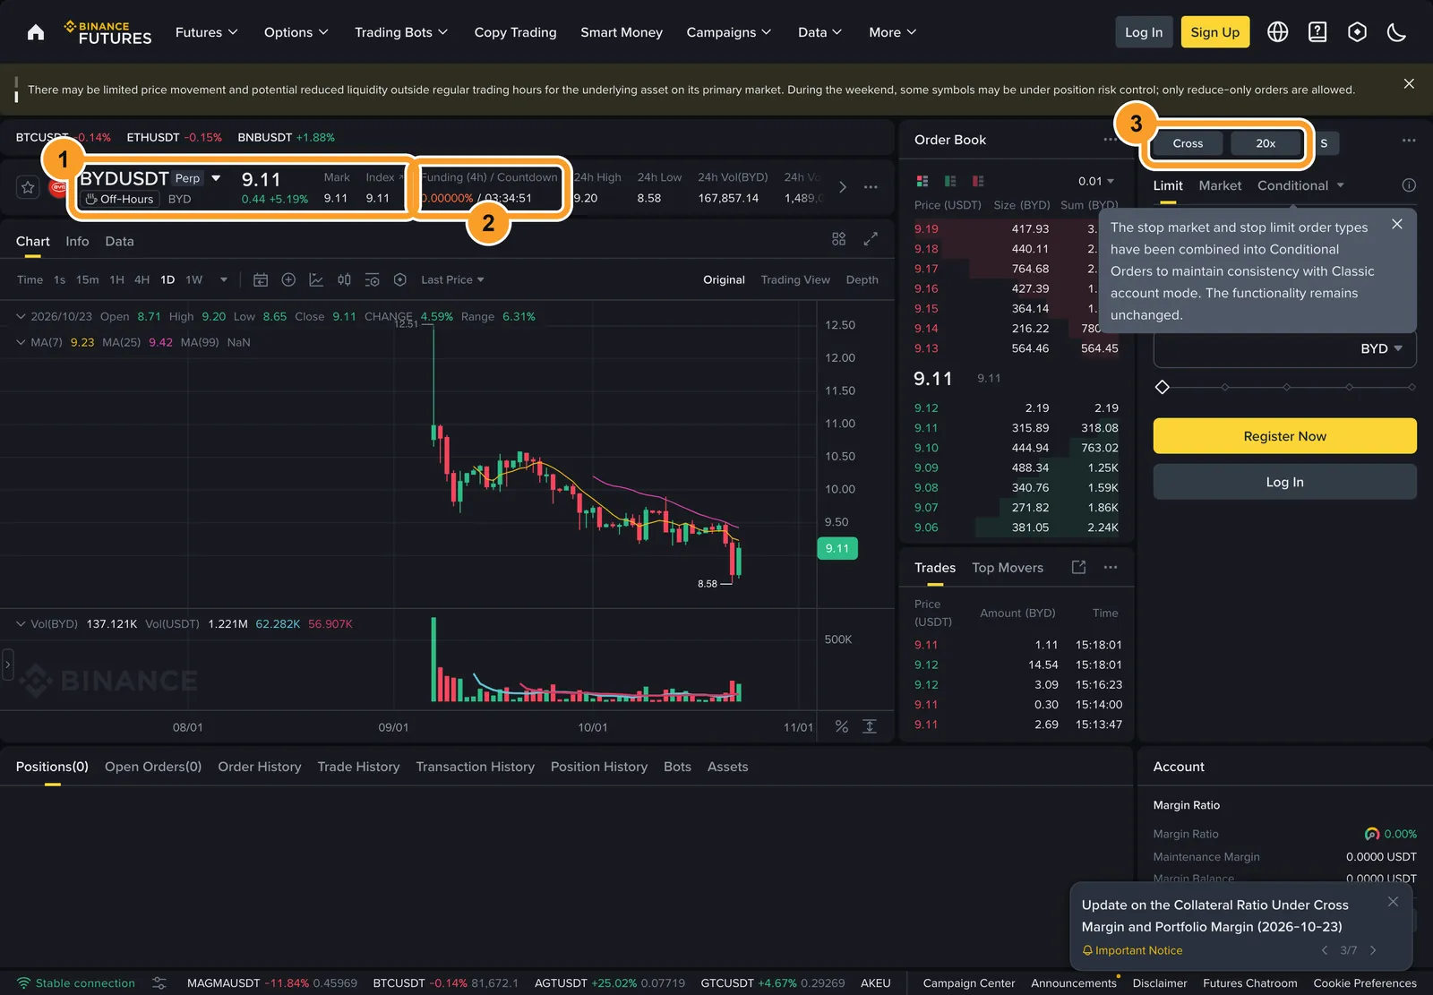Open the Open Orders(0) tab
1433x995 pixels.
[x=153, y=767]
